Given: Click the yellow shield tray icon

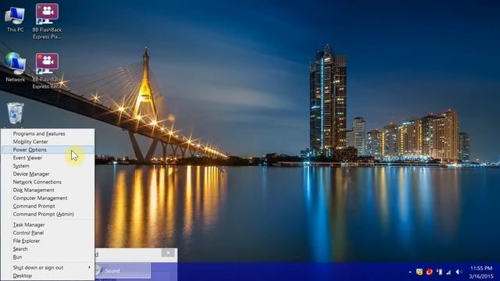Looking at the screenshot, I should (x=420, y=272).
